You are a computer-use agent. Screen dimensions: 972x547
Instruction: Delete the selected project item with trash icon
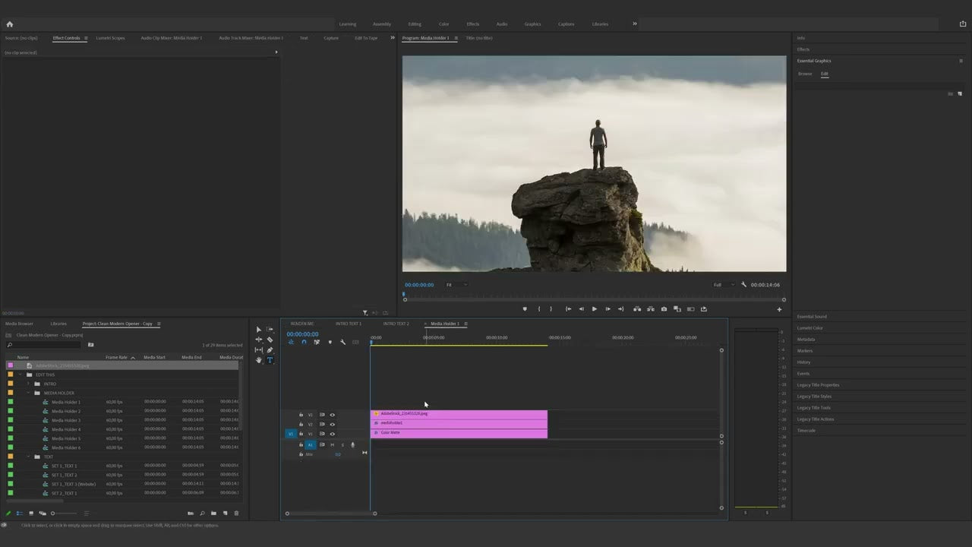pyautogui.click(x=236, y=514)
